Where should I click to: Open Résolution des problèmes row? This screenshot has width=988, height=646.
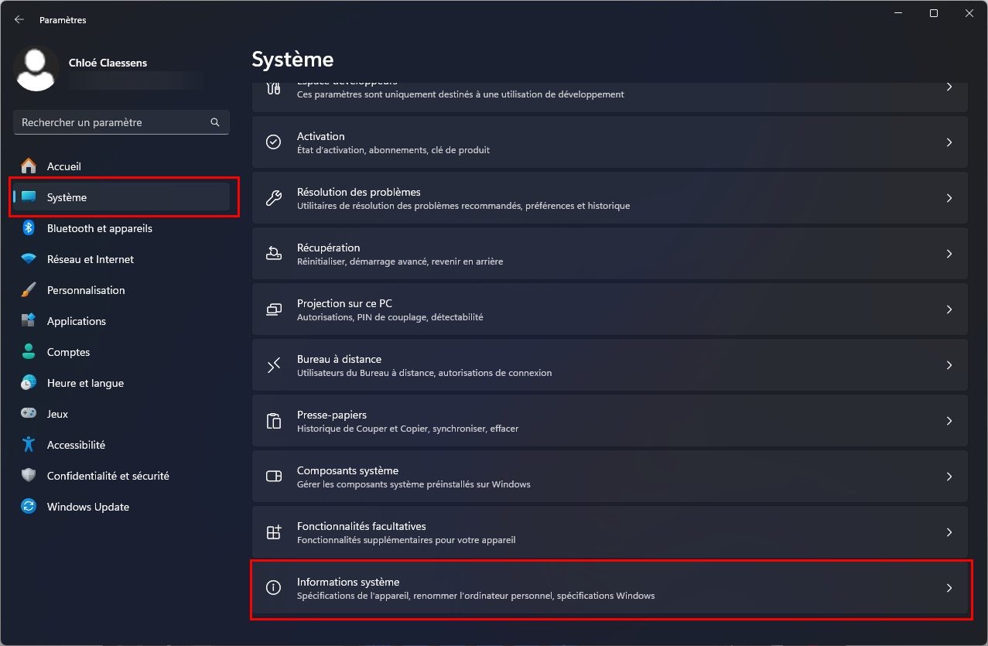click(610, 198)
